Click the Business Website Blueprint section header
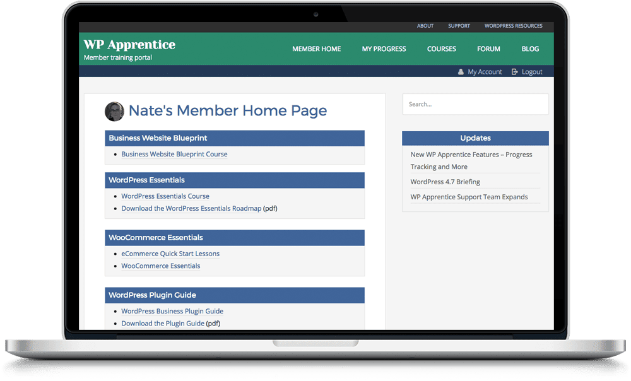 [235, 138]
